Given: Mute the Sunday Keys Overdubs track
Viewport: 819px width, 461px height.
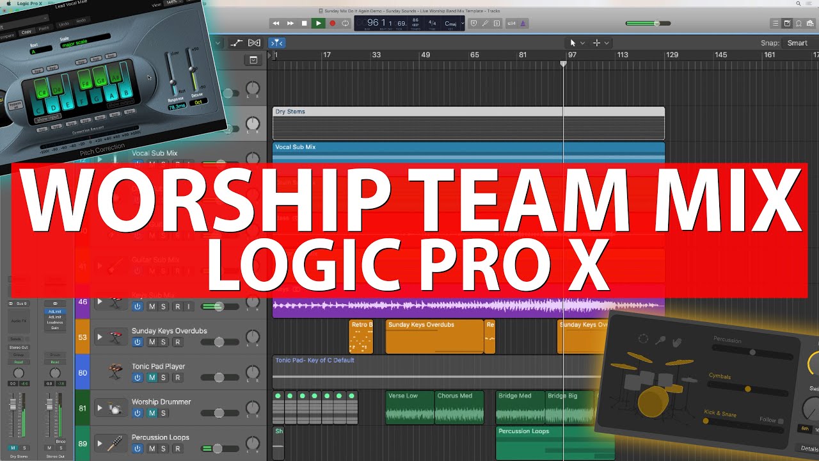Looking at the screenshot, I should [152, 343].
